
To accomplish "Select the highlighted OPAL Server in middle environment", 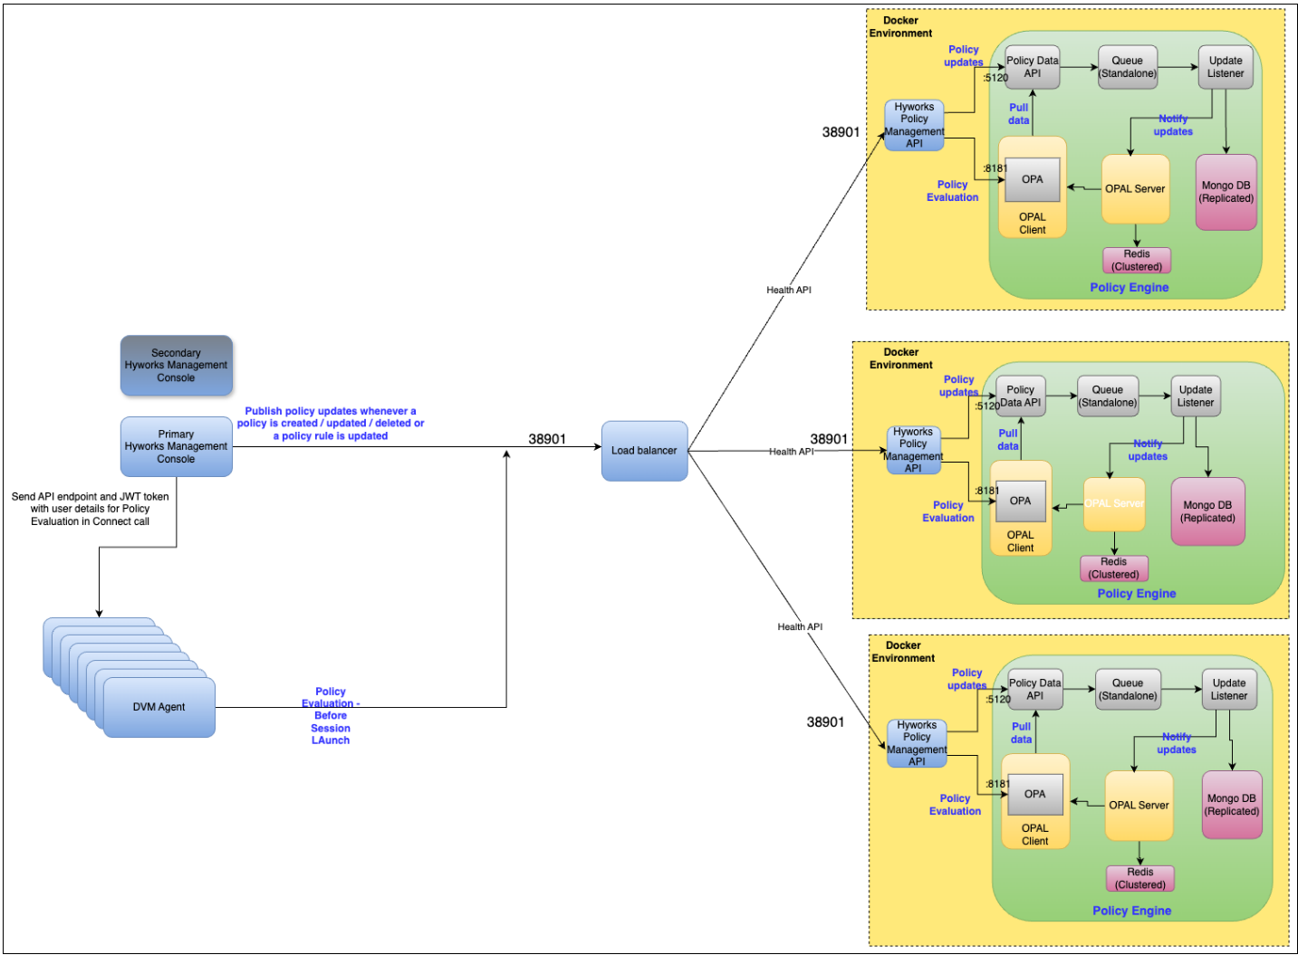I will [1114, 503].
